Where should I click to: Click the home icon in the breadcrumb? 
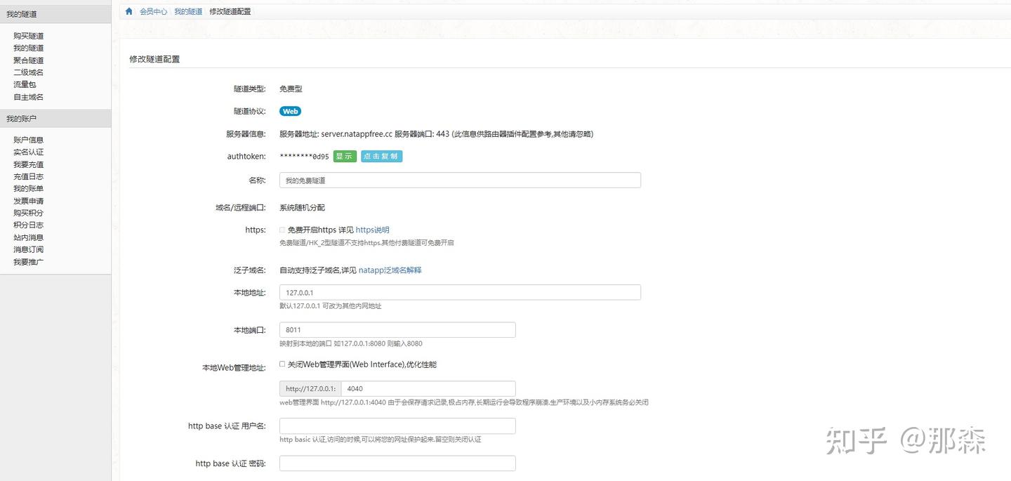click(x=128, y=11)
